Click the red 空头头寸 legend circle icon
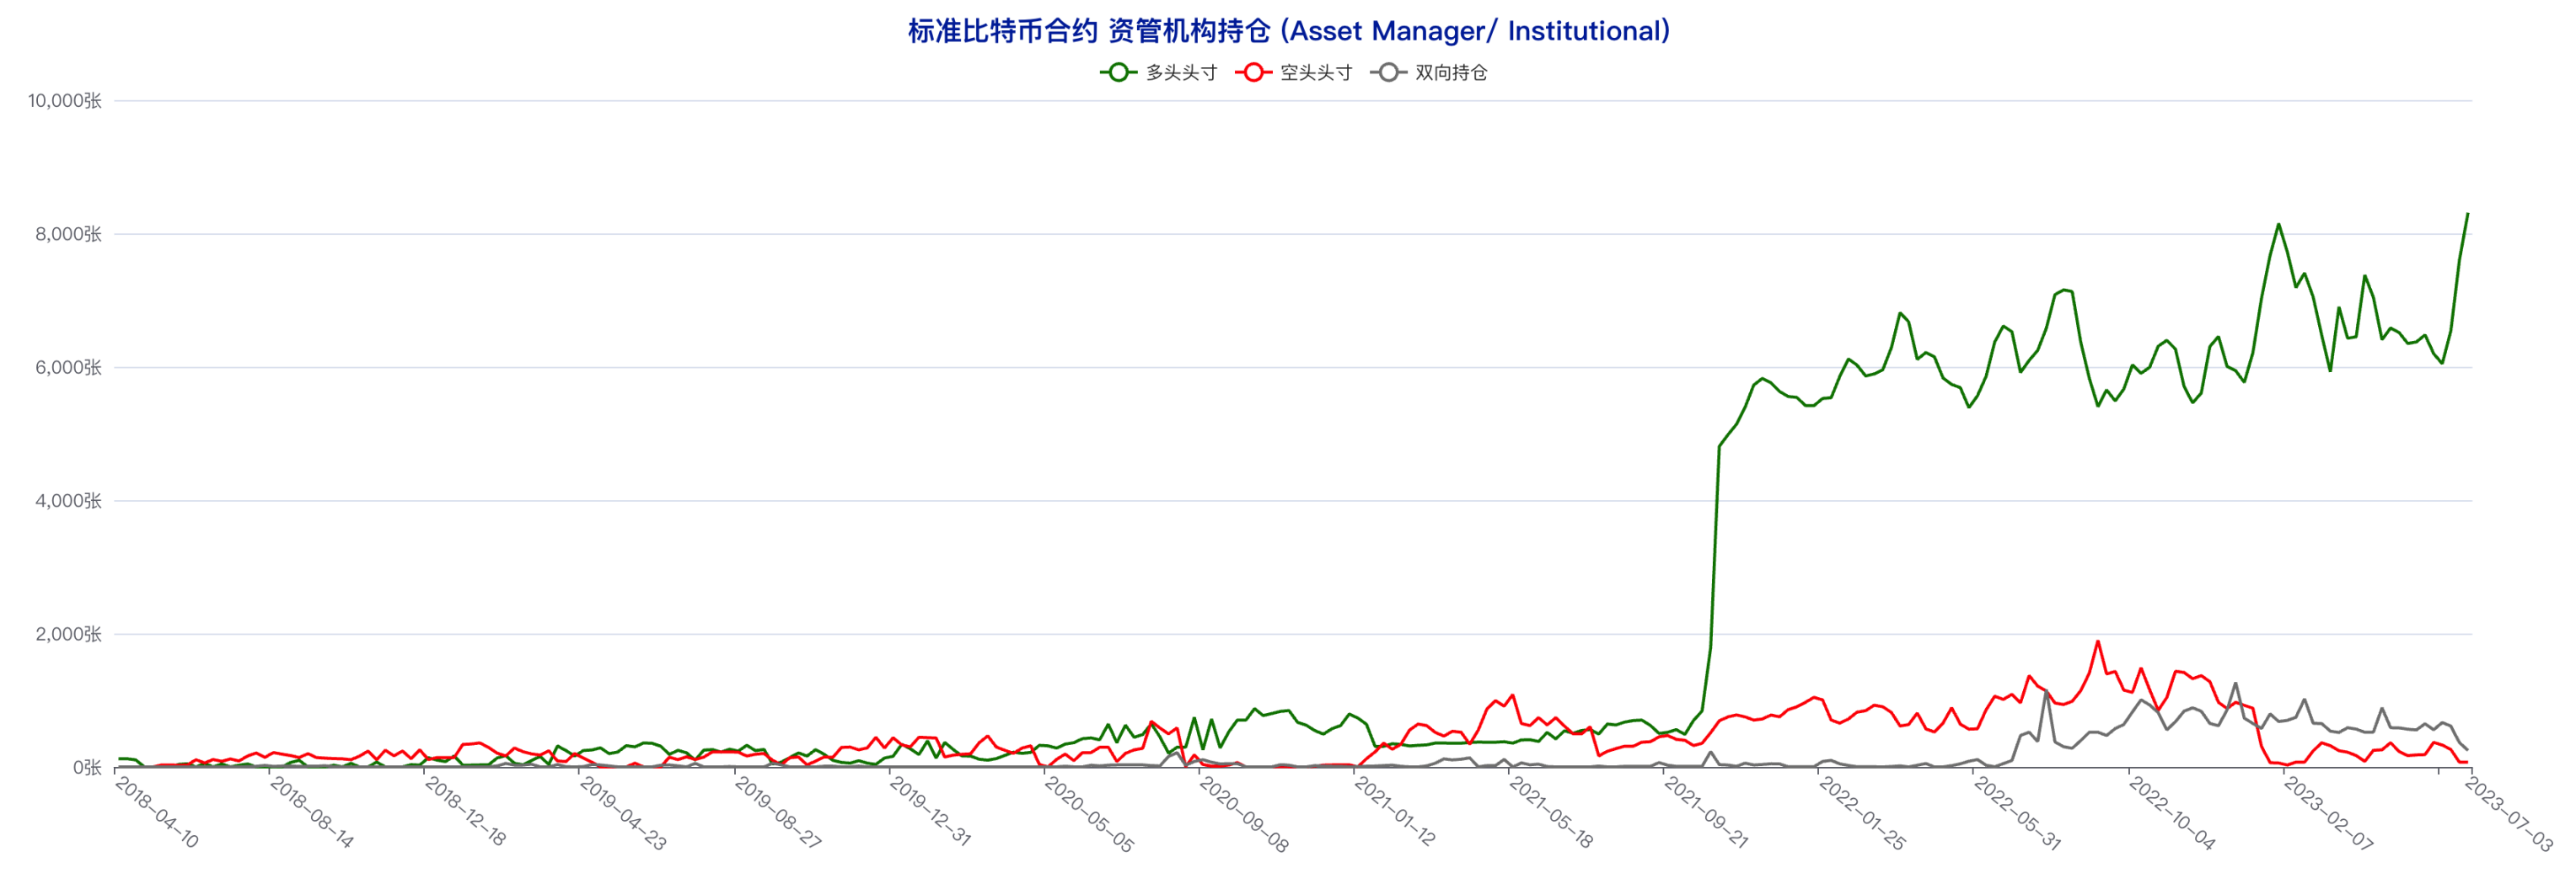This screenshot has width=2576, height=873. coord(1253,72)
